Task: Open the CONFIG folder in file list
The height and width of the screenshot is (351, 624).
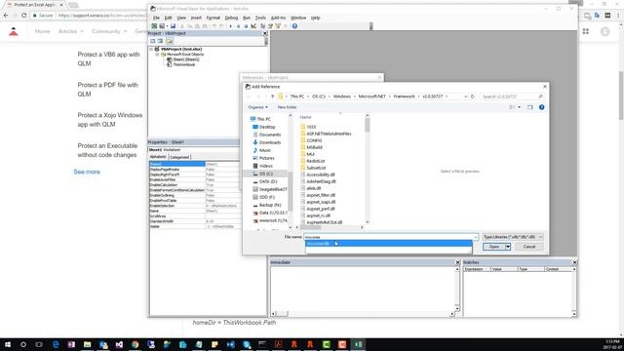Action: [314, 140]
